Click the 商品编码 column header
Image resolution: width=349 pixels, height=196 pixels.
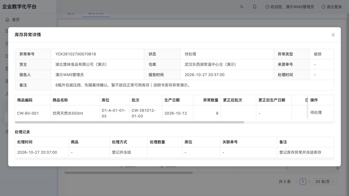tap(32, 100)
